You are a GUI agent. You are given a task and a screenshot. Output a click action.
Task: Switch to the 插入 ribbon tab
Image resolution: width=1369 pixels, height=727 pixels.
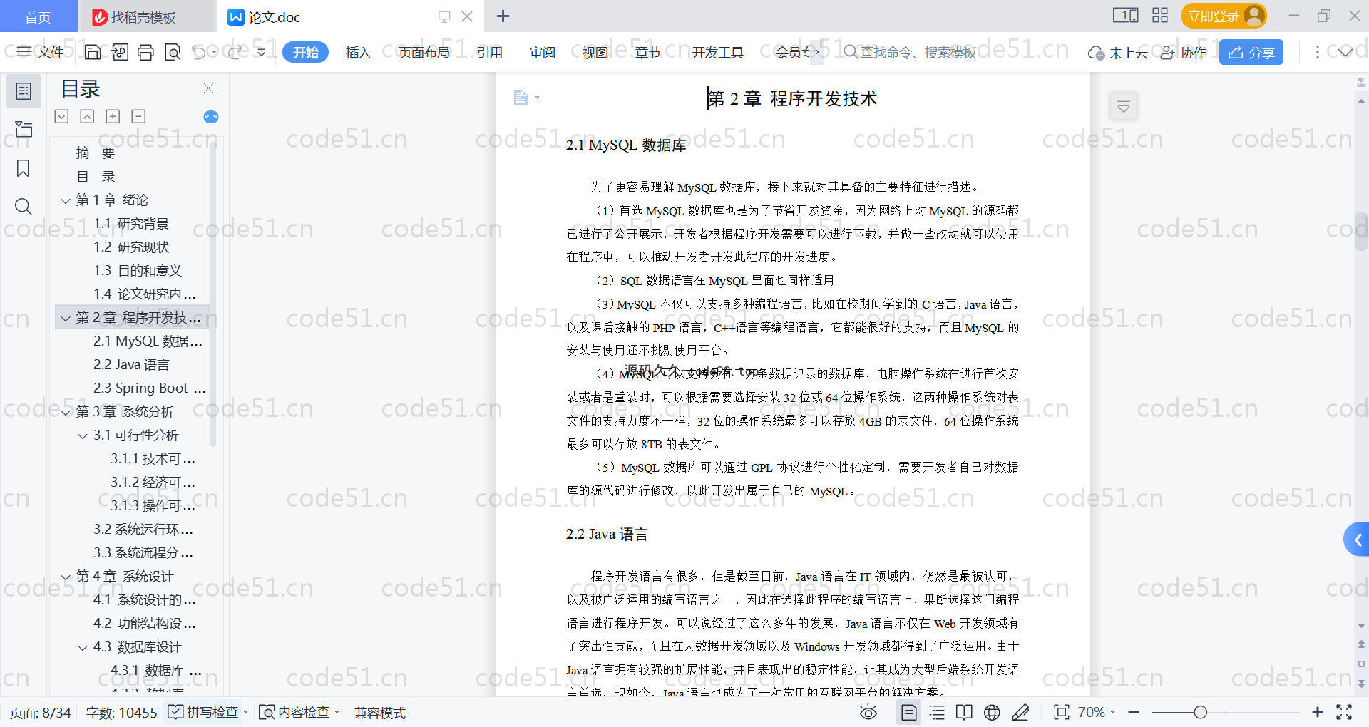[x=358, y=53]
